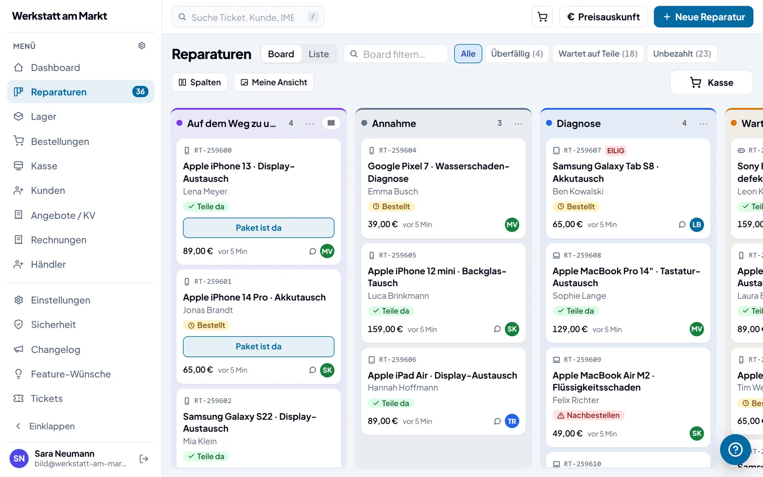Click the SN user avatar
The width and height of the screenshot is (763, 477).
[19, 459]
